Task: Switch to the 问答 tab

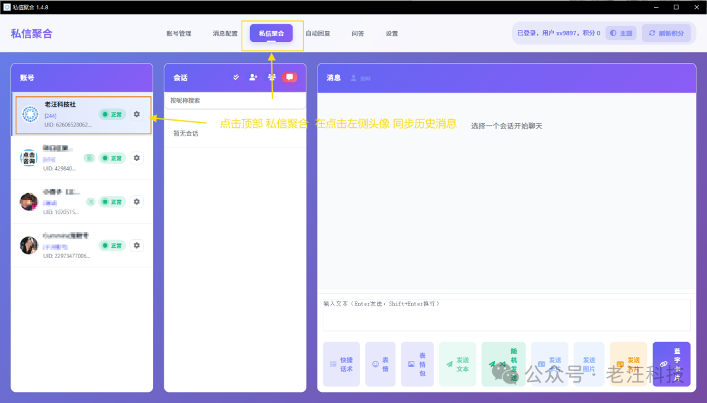Action: point(357,33)
